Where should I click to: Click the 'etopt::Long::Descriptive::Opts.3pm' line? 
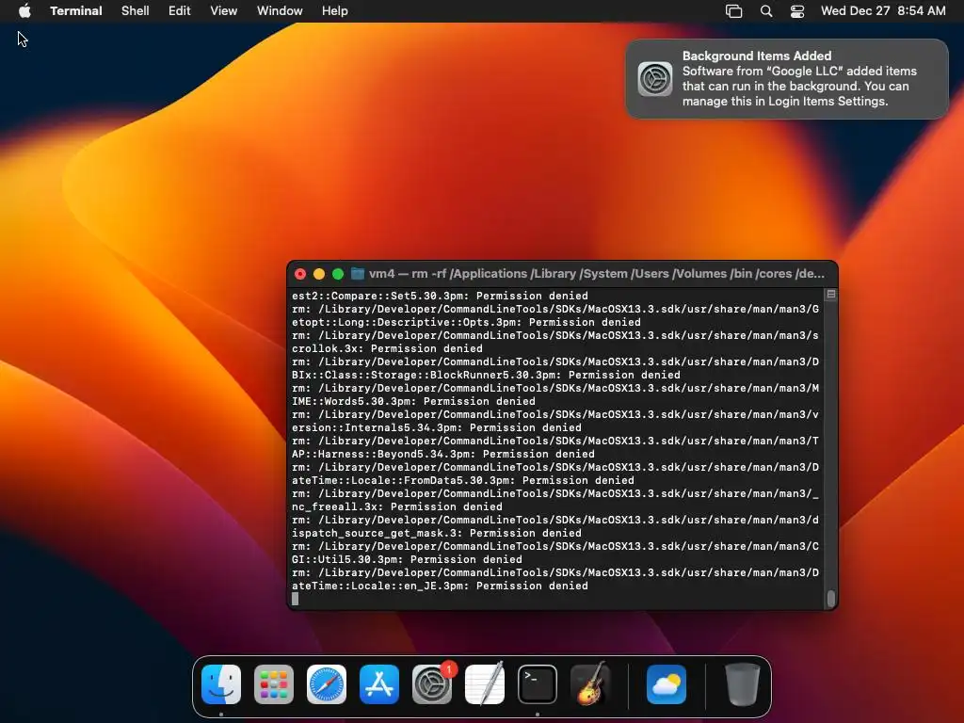tap(467, 322)
